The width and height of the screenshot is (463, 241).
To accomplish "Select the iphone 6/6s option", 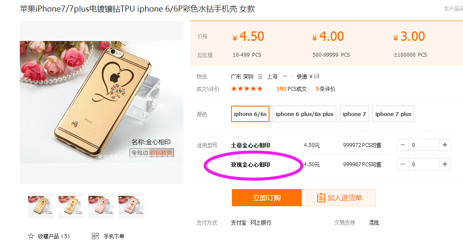I will [250, 114].
